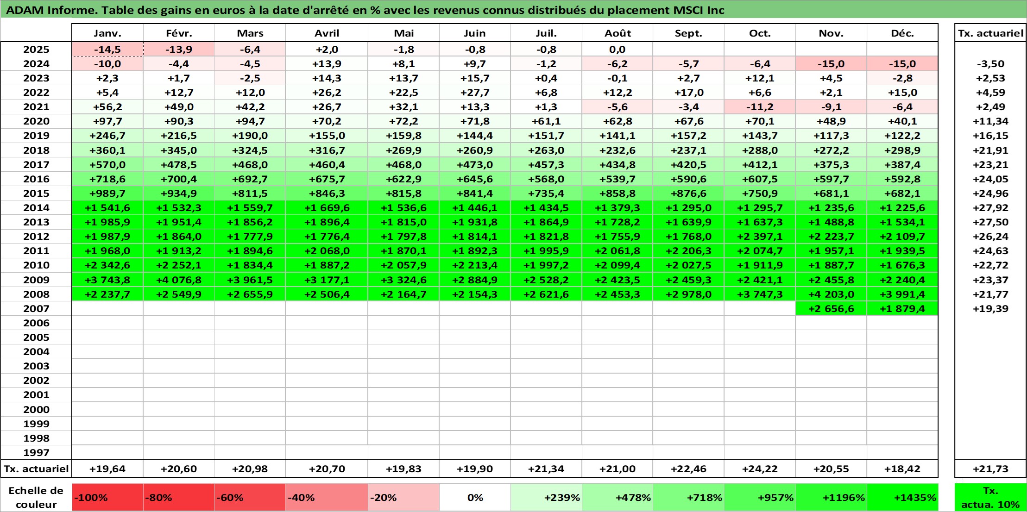Screen dimensions: 1027x512
Task: Select the +1 985,9 cell for Janv. 2013
Action: pyautogui.click(x=107, y=222)
